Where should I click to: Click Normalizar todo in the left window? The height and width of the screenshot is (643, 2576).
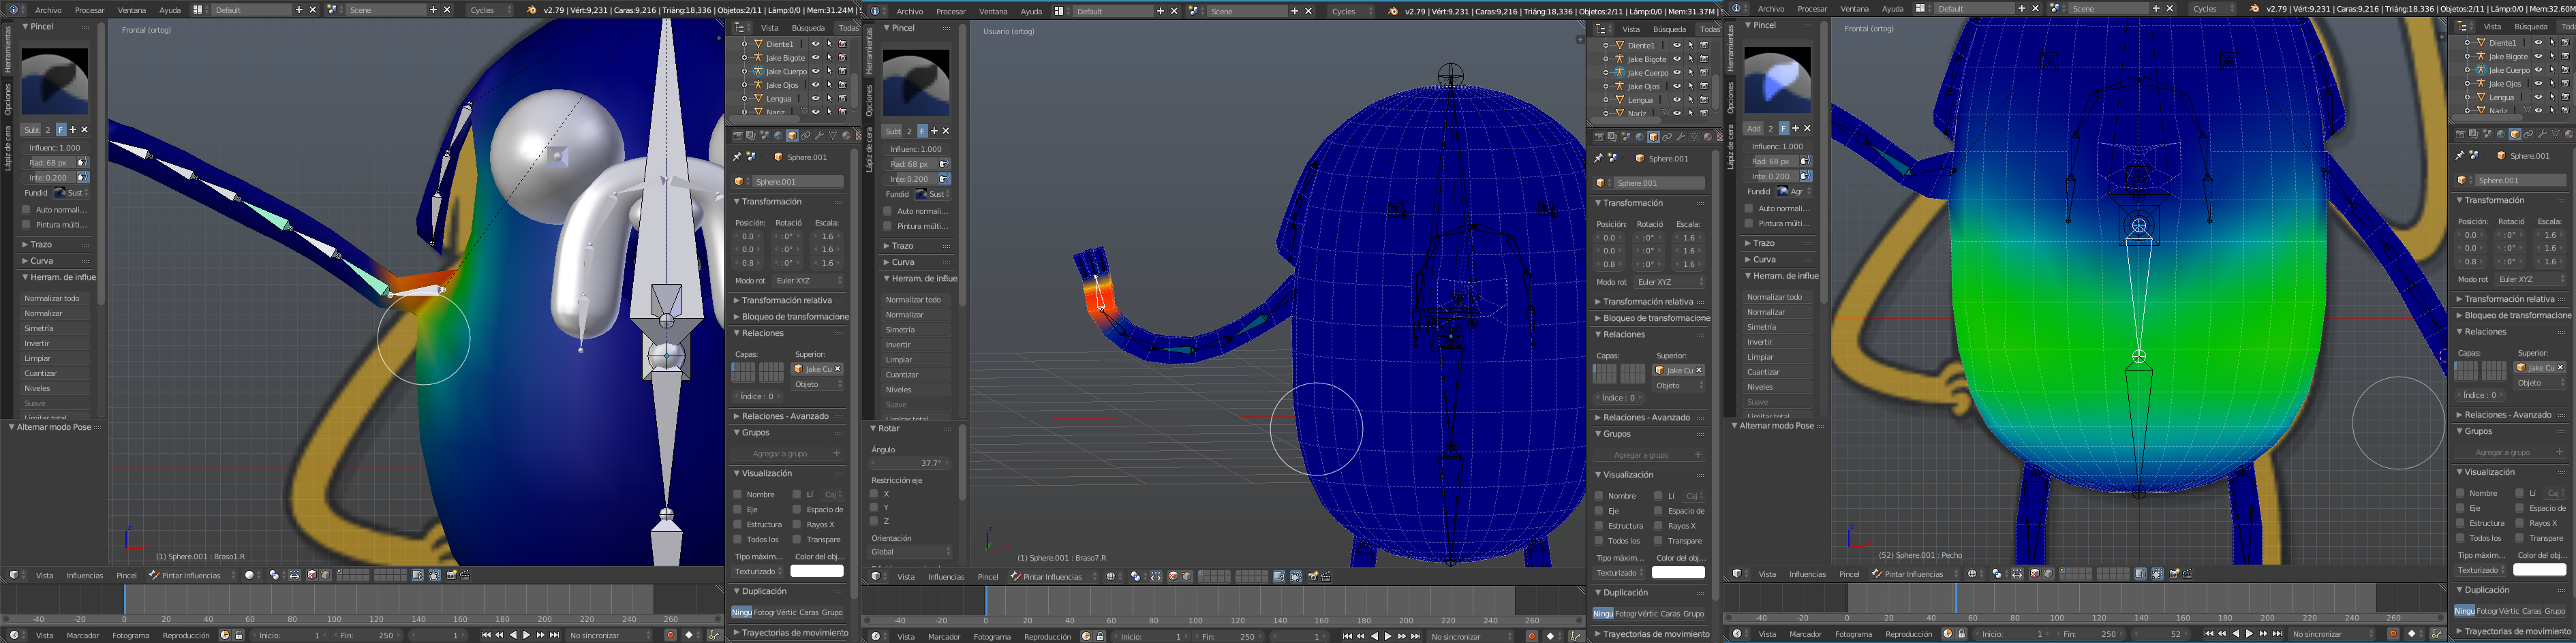[x=52, y=298]
